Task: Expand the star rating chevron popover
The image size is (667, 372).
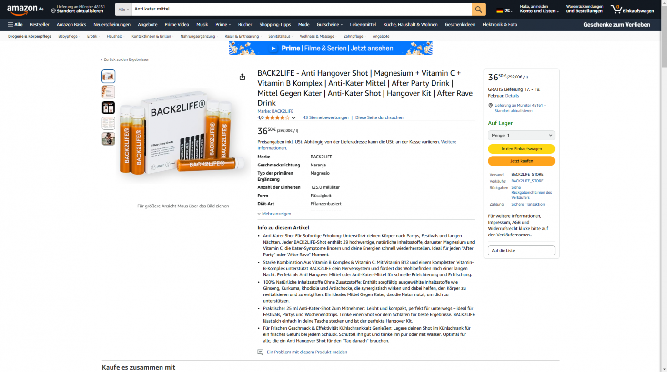Action: pyautogui.click(x=293, y=117)
